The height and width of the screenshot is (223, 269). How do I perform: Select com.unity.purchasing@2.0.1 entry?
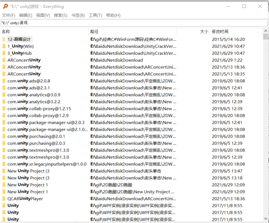pyautogui.click(x=36, y=136)
